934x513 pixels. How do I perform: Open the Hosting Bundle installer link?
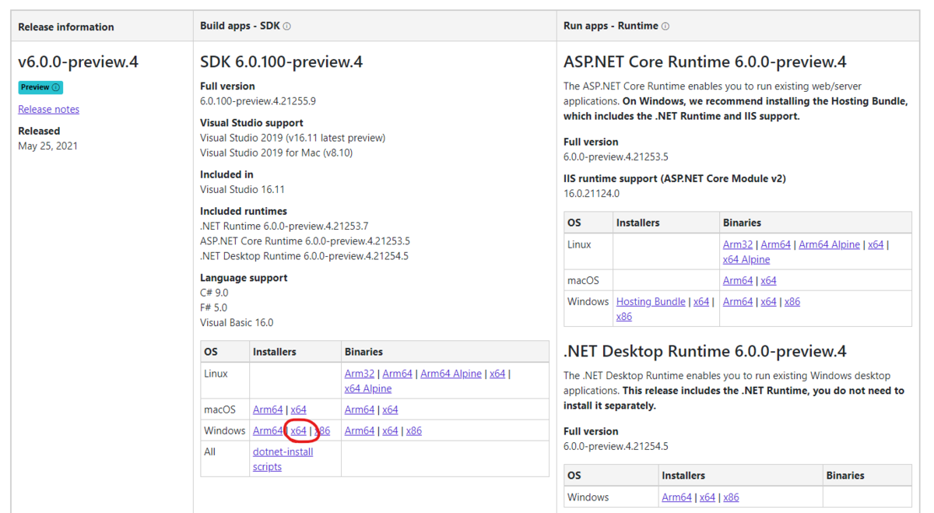click(x=651, y=301)
